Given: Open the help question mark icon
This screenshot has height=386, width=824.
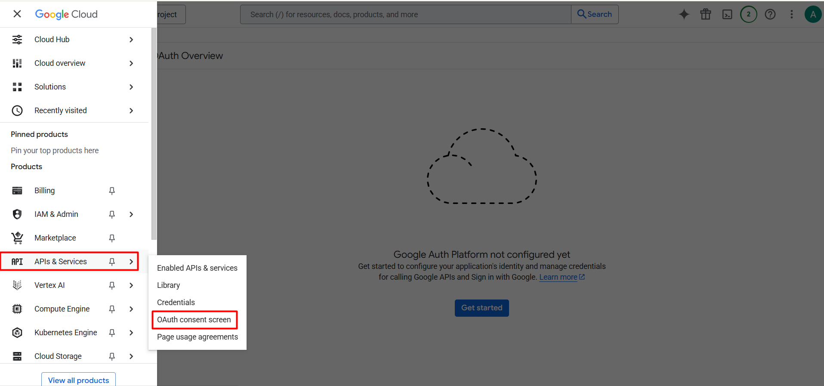Looking at the screenshot, I should tap(770, 14).
